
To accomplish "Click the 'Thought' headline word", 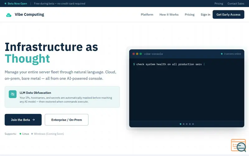I will coord(27,59).
